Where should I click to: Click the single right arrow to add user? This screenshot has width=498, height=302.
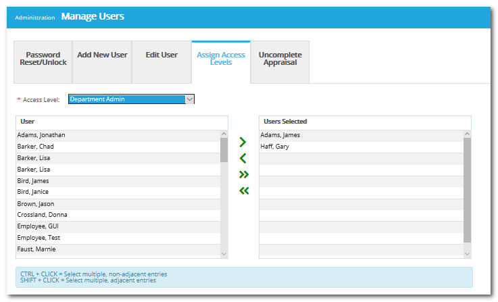[243, 142]
